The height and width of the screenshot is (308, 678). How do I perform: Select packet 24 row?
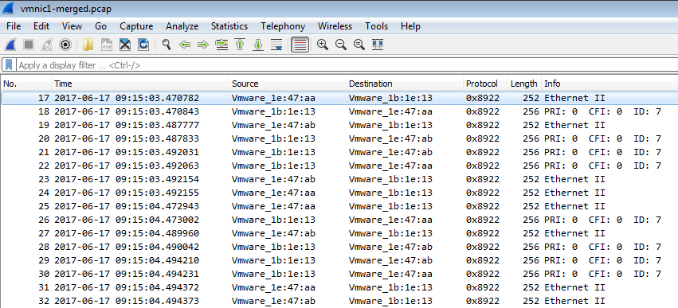click(x=339, y=193)
